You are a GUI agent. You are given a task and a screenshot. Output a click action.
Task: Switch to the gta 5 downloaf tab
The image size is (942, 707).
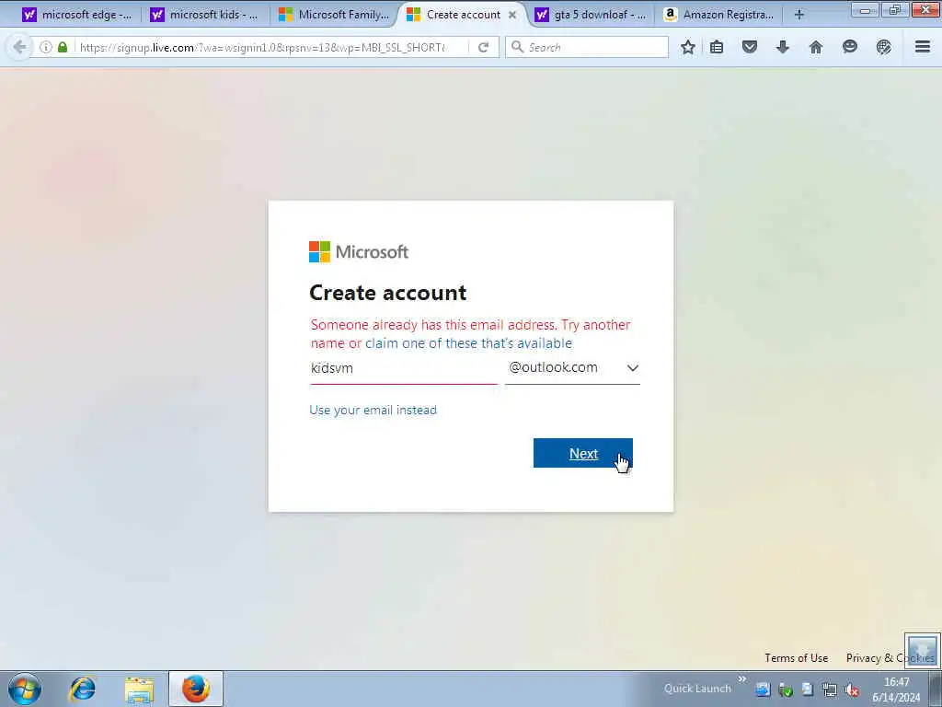point(590,15)
